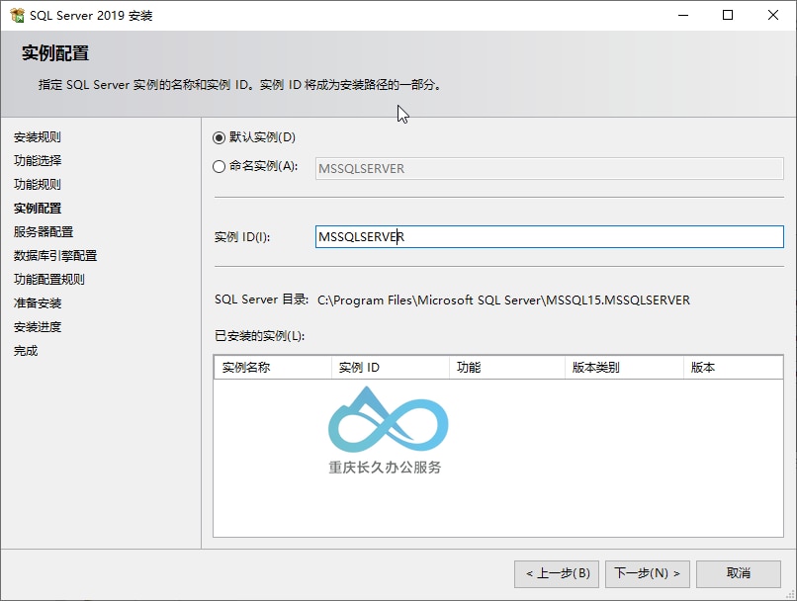Go to 功能规则 step in sidebar
This screenshot has height=601, width=797.
tap(38, 185)
